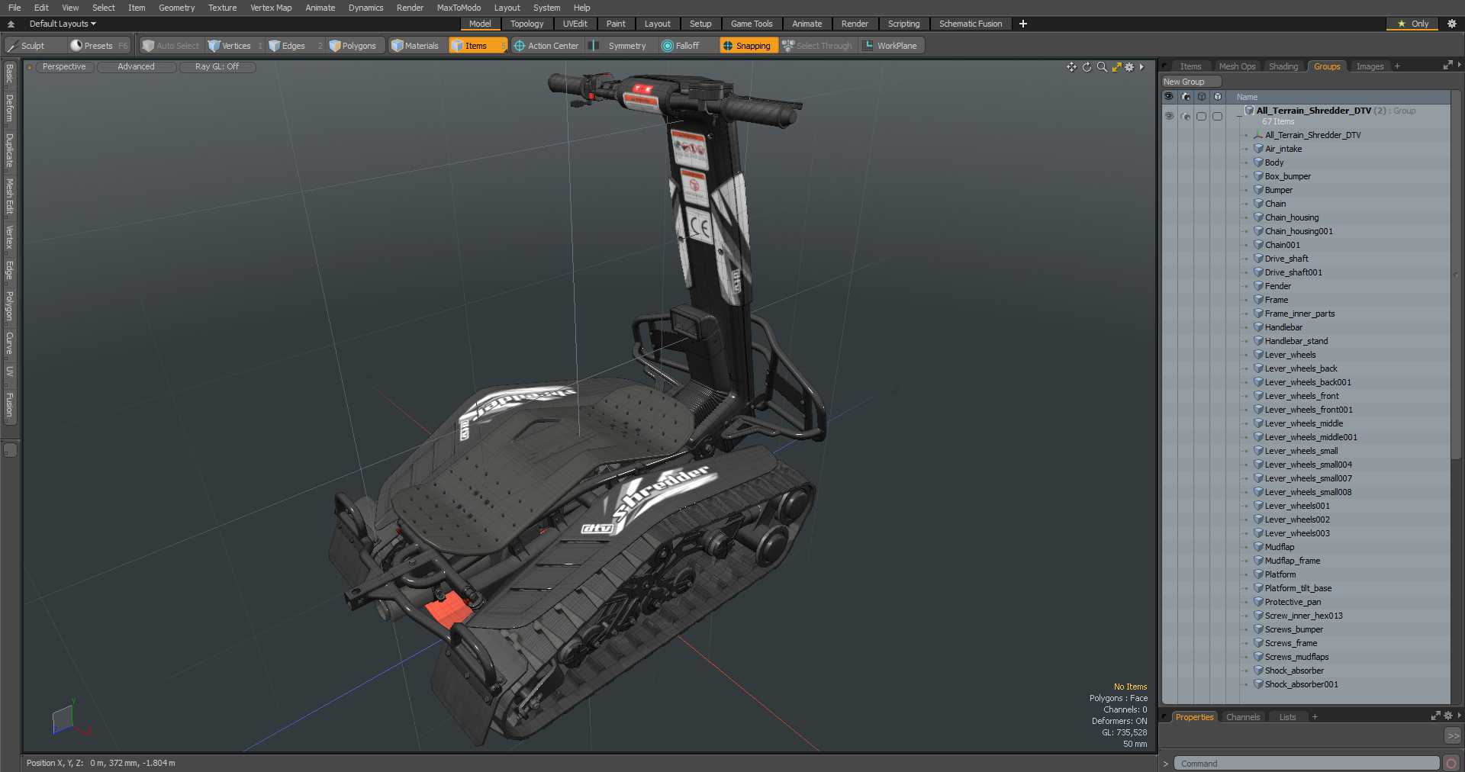The width and height of the screenshot is (1465, 772).
Task: Click the visibility eye column header
Action: pyautogui.click(x=1168, y=97)
